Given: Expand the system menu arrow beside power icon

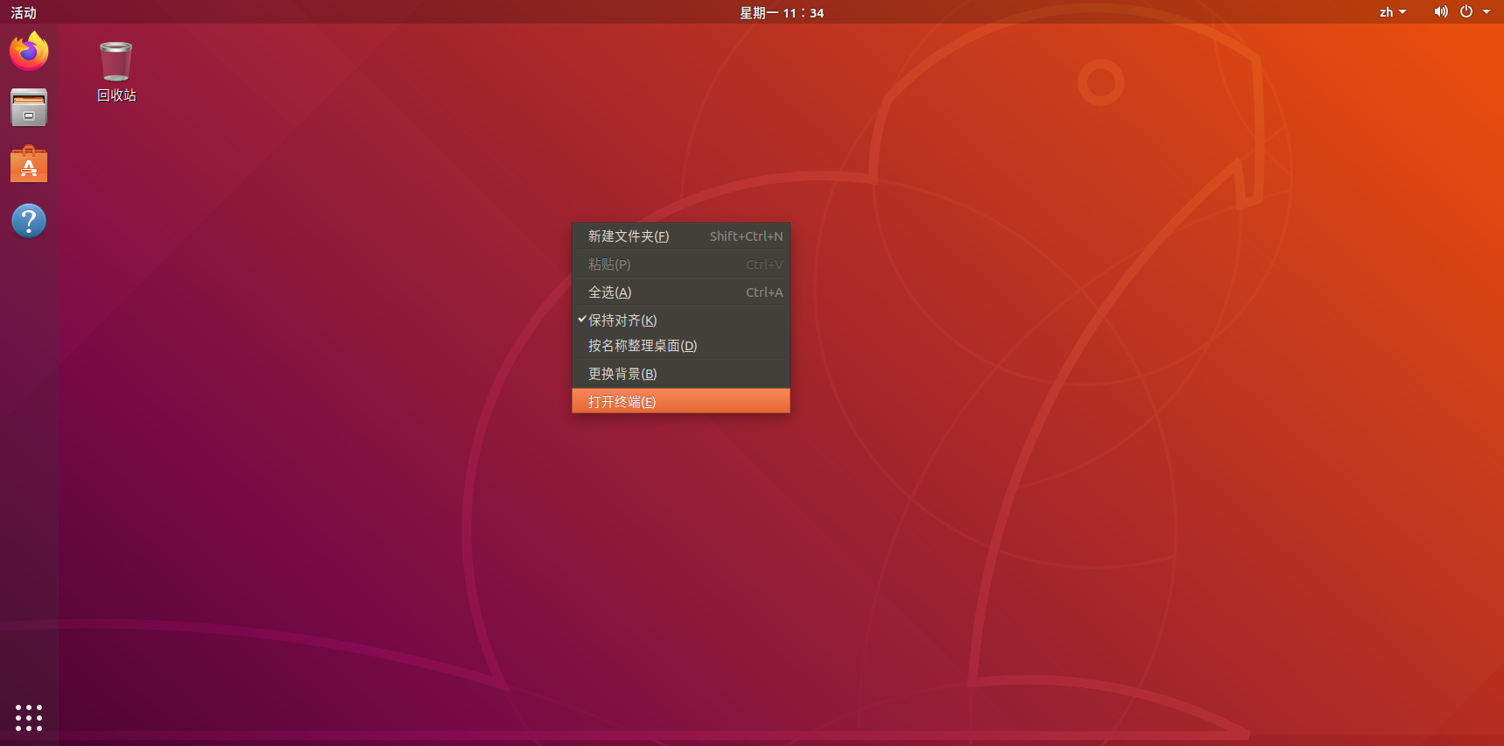Looking at the screenshot, I should pos(1486,12).
